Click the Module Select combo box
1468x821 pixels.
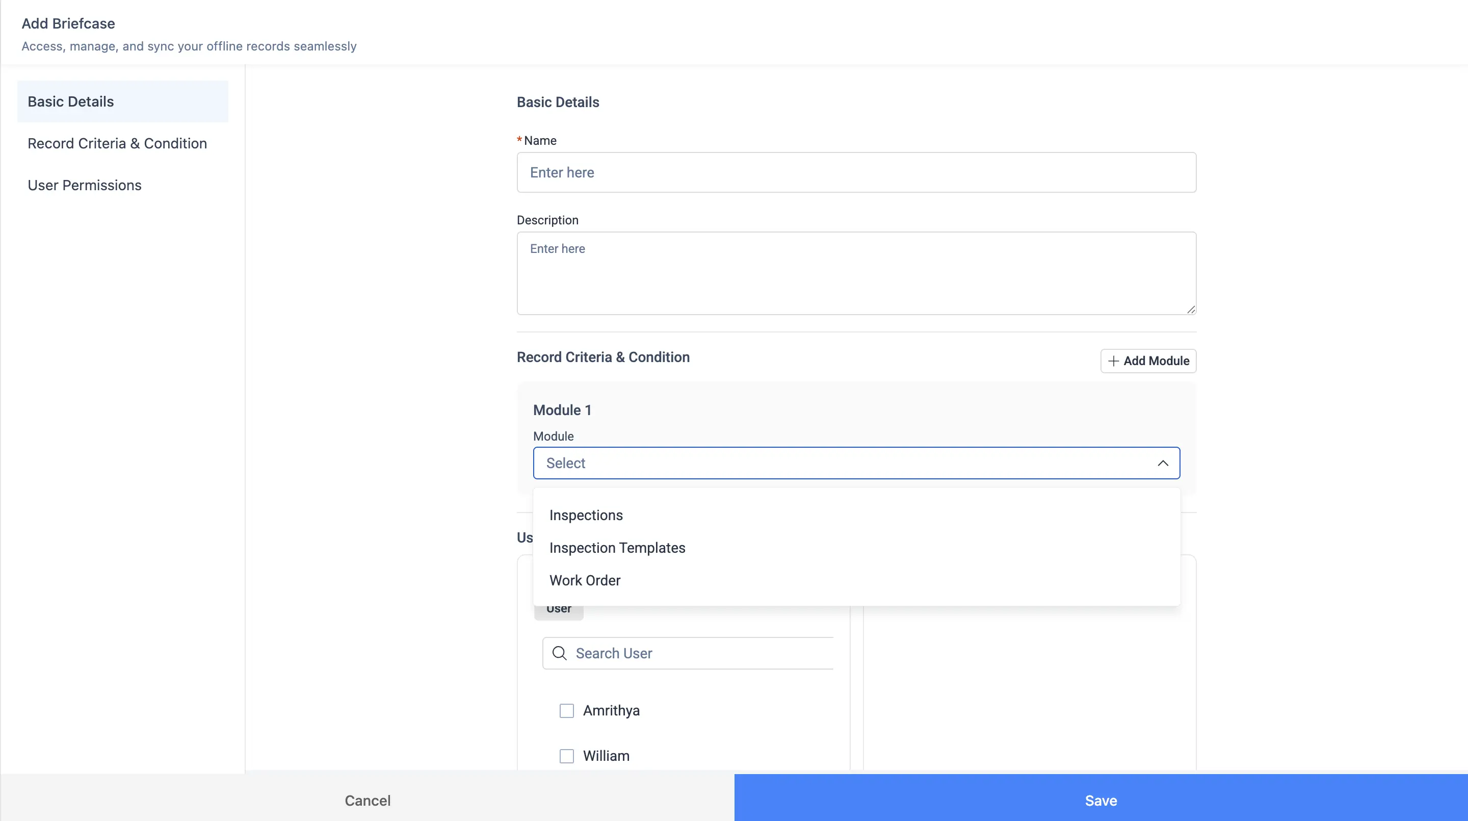click(844, 464)
